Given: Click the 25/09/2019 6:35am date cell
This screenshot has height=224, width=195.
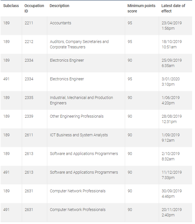Looking at the screenshot, I should point(172,63).
